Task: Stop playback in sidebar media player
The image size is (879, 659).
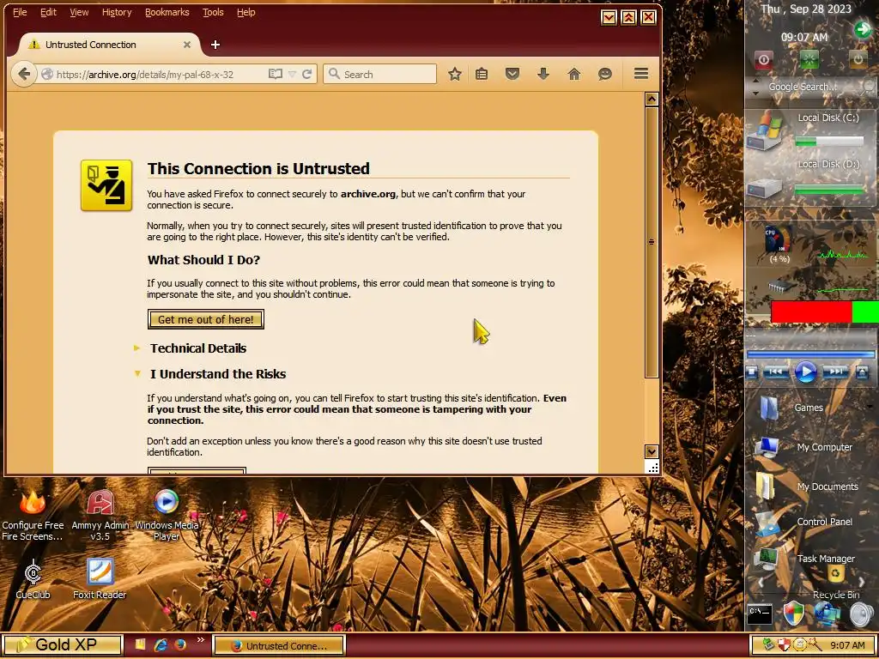Action: 753,372
